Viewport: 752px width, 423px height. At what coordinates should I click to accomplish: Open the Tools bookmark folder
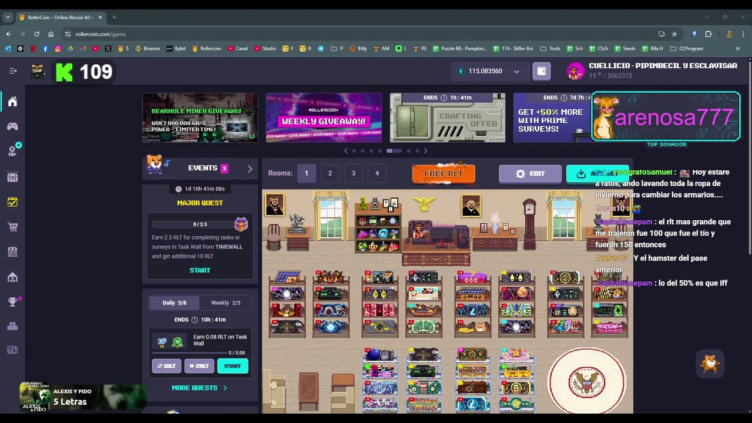[x=550, y=49]
